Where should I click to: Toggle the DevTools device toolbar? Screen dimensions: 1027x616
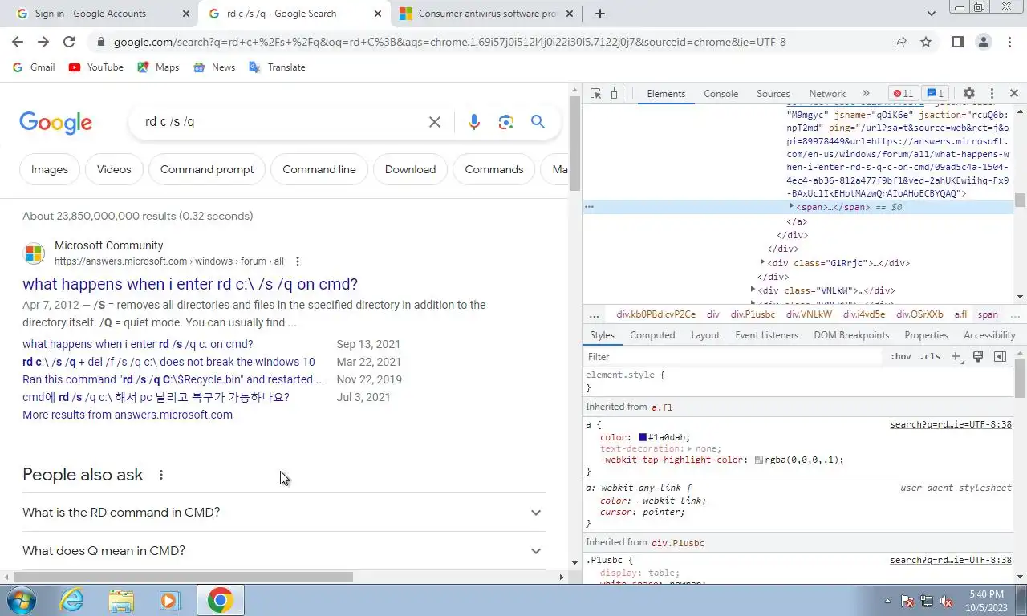point(617,94)
